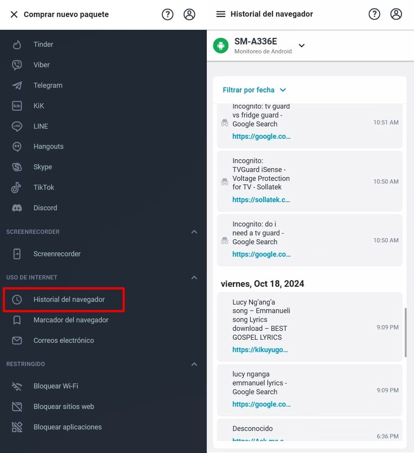Collapse the RESTRINGIDO section
The height and width of the screenshot is (453, 414).
[x=194, y=364]
